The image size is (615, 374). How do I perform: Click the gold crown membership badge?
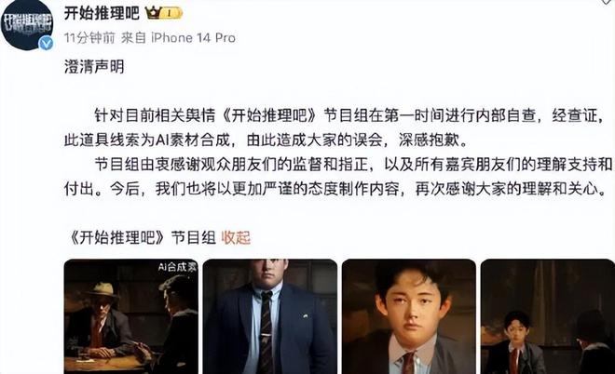point(164,13)
